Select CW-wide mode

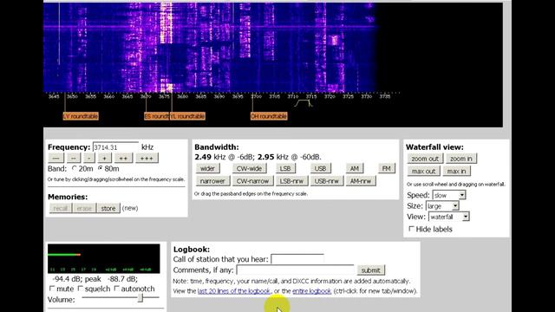[249, 168]
